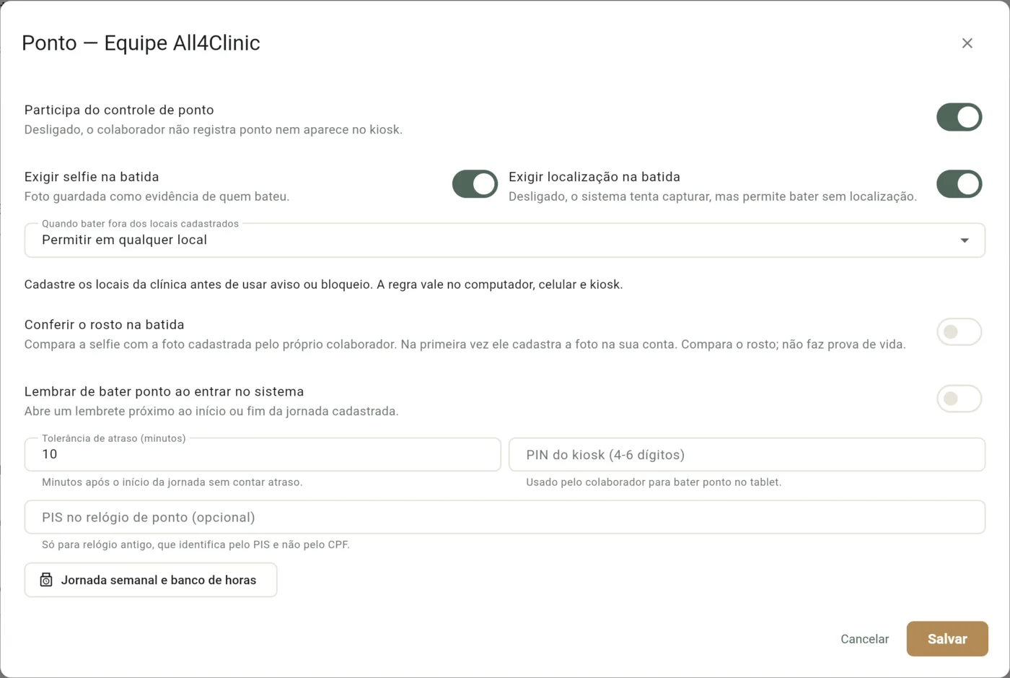Click 'Lembrar de bater ponto ao entrar no sistema'

coord(164,391)
